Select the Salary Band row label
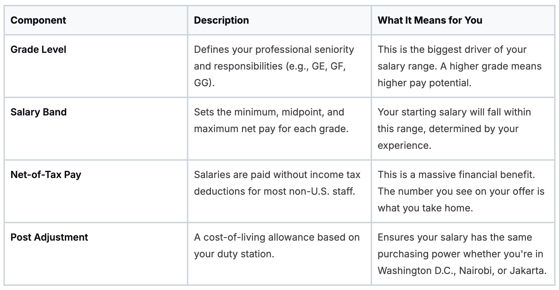 pos(39,112)
